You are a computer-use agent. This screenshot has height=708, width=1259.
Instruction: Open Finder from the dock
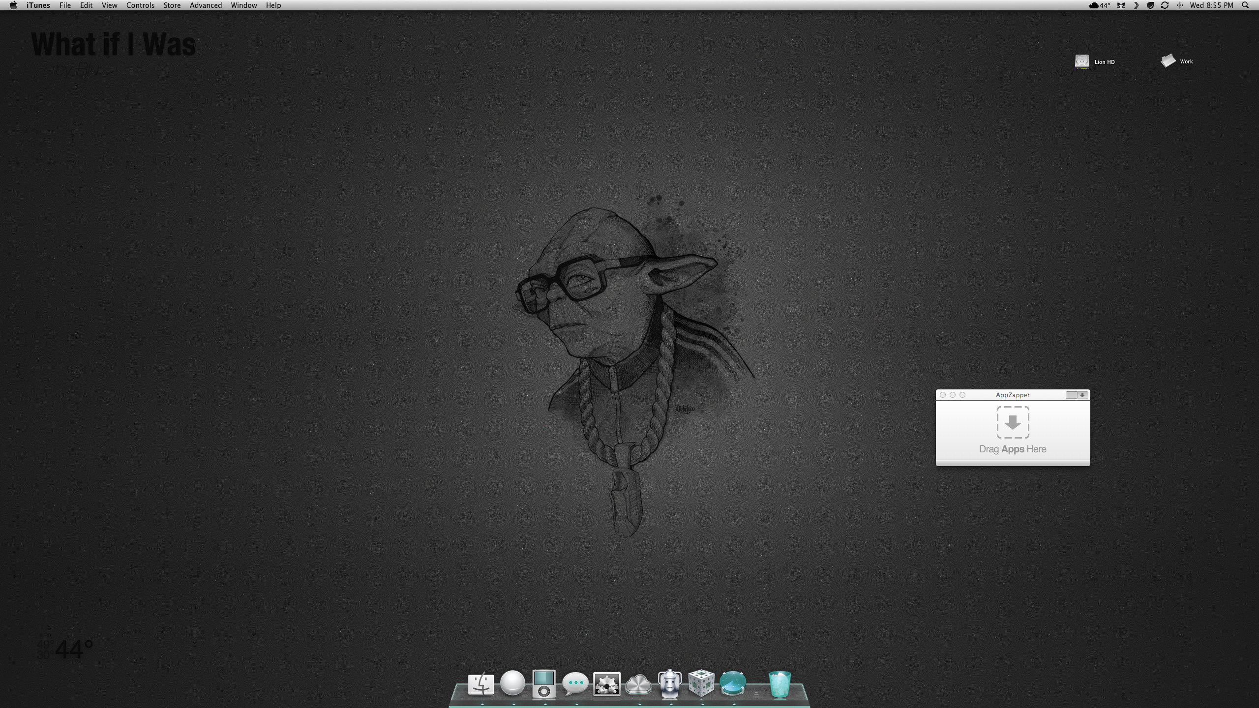click(x=481, y=684)
